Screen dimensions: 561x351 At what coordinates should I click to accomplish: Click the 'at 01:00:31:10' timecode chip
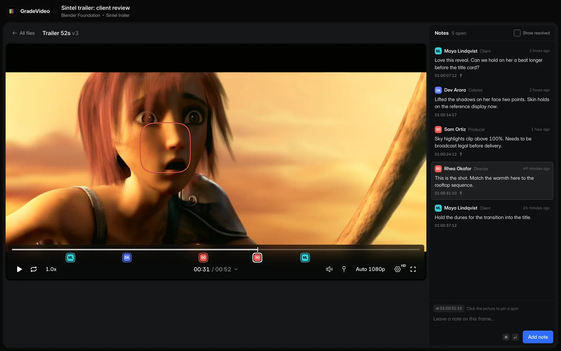(x=449, y=309)
